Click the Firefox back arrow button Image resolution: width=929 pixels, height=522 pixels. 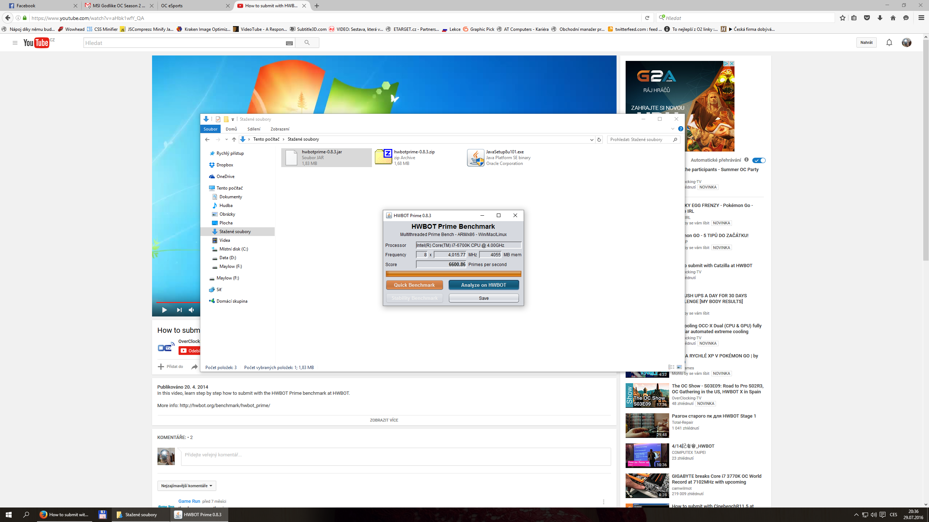[8, 18]
